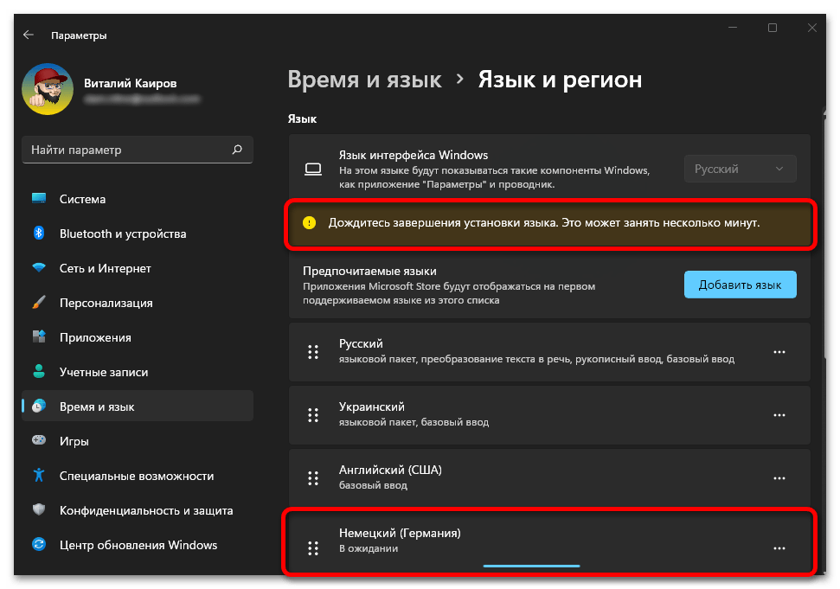Image resolution: width=840 pixels, height=589 pixels.
Task: Click the 'В ожидании' status text
Action: [x=369, y=548]
